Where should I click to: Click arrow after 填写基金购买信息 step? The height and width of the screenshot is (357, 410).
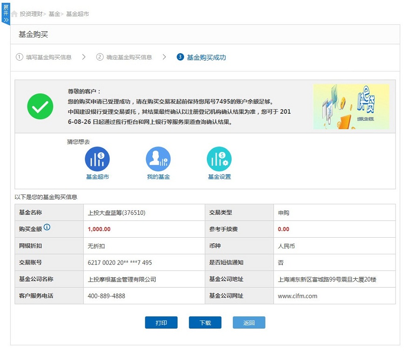pos(84,57)
